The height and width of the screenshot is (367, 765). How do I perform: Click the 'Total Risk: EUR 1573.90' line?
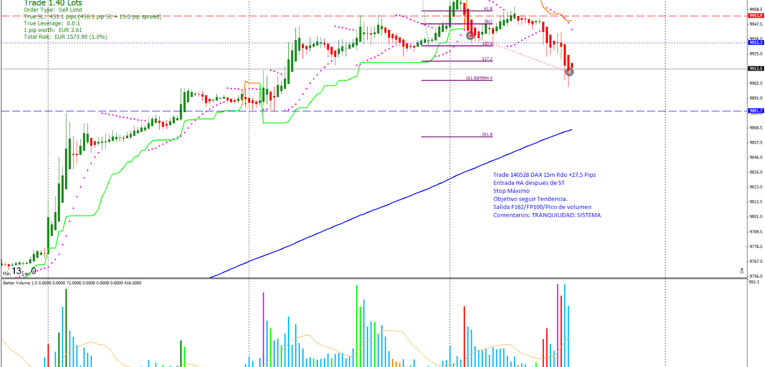tap(66, 37)
